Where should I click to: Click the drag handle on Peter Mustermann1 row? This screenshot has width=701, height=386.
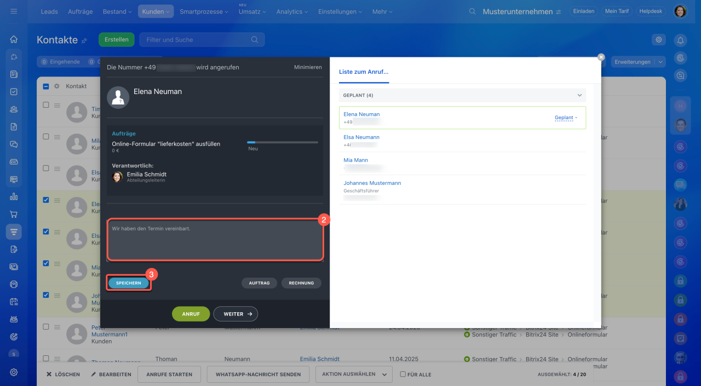57,327
